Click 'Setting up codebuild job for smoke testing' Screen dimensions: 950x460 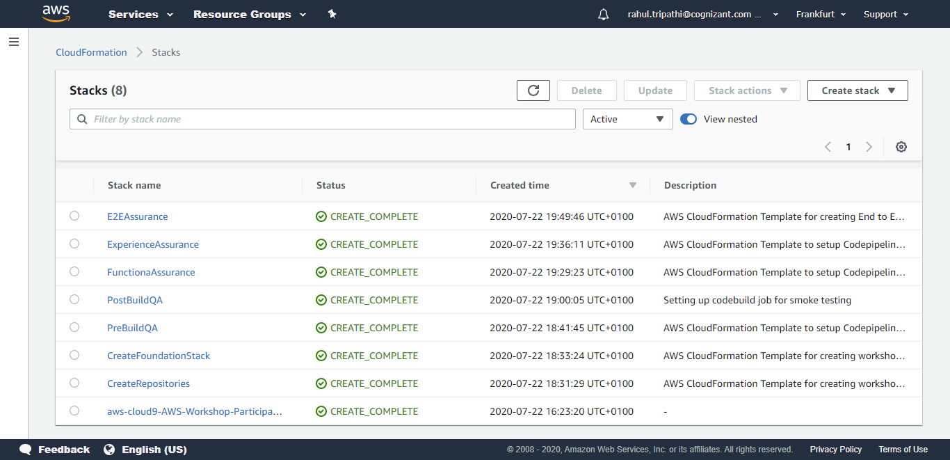[757, 300]
